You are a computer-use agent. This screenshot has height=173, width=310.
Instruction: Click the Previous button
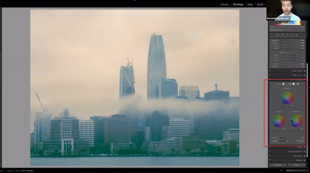click(x=278, y=165)
